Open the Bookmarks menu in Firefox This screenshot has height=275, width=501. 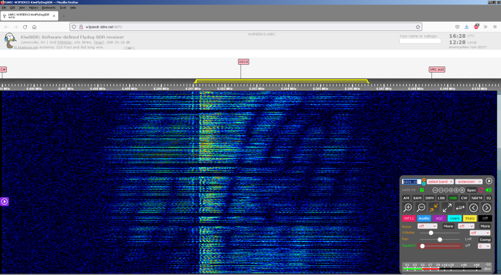click(x=48, y=8)
